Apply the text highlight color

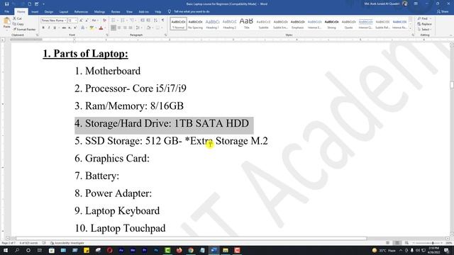click(92, 28)
